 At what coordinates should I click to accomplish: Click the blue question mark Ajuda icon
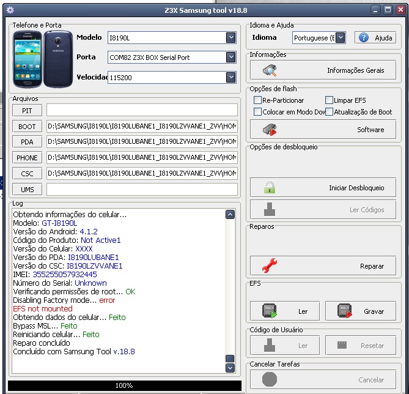364,37
